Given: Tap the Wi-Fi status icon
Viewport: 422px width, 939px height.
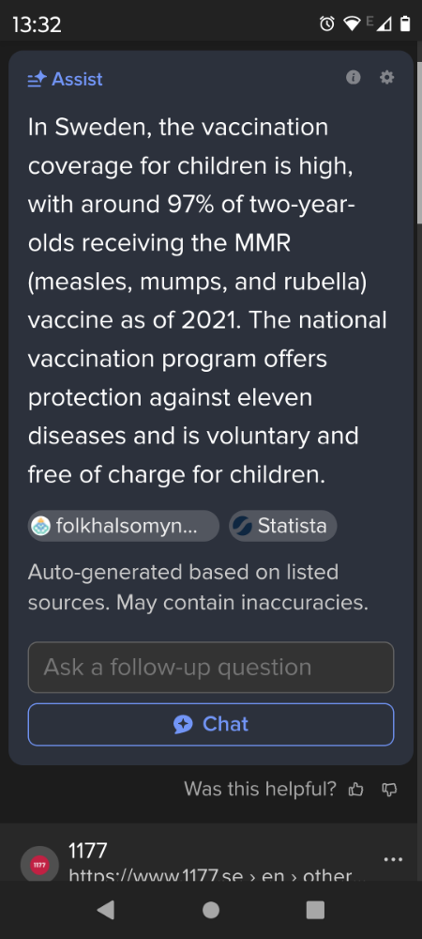Looking at the screenshot, I should [352, 24].
